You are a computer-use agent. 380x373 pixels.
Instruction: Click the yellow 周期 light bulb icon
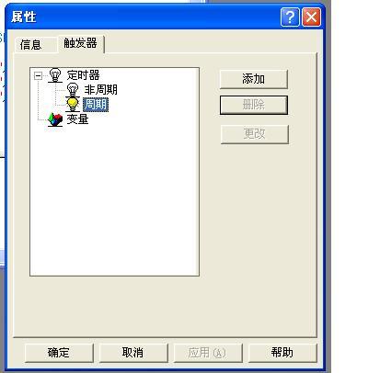point(73,104)
